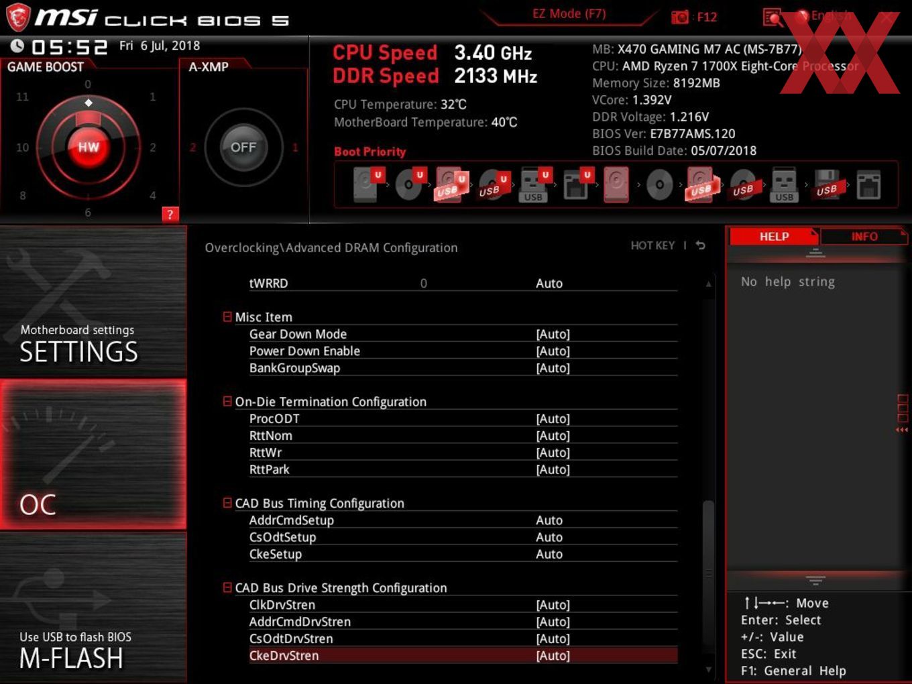Toggle the Game Boost HW knob
This screenshot has height=684, width=912.
tap(88, 147)
